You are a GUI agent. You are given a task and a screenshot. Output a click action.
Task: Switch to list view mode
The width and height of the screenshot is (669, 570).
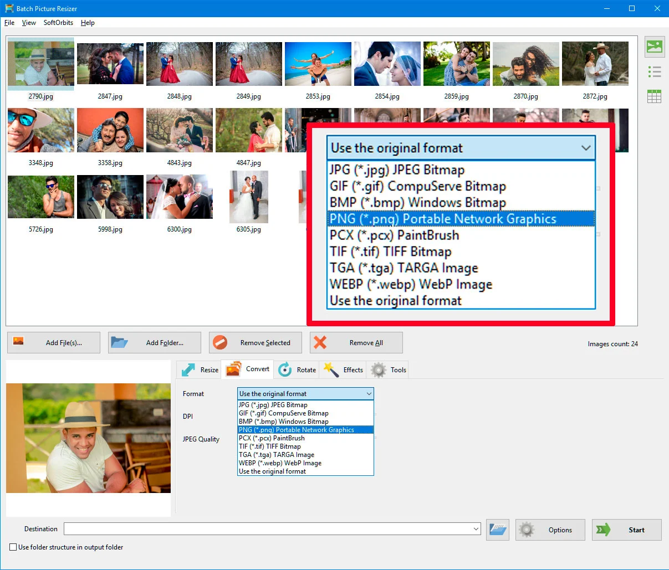click(654, 71)
